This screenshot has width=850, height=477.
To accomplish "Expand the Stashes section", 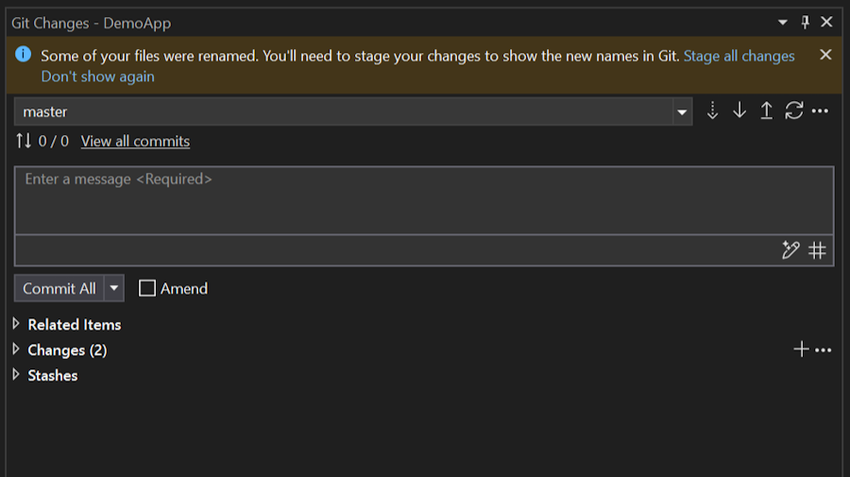I will click(x=16, y=375).
